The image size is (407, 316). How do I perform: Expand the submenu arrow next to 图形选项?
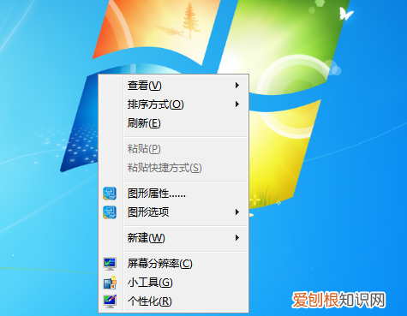coord(237,212)
